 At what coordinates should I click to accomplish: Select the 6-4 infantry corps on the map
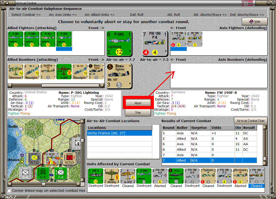point(25,173)
